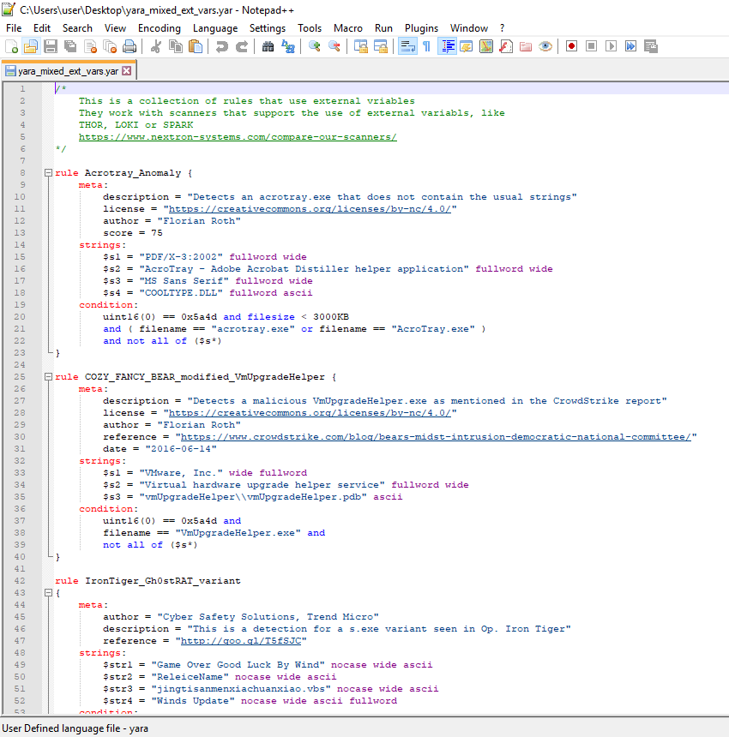Image resolution: width=729 pixels, height=737 pixels.
Task: Open a file with the Open icon
Action: click(31, 46)
